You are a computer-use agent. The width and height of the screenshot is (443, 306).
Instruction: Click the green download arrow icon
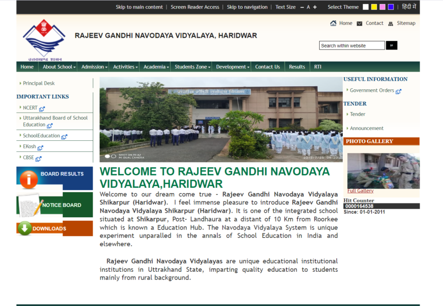[x=25, y=228]
